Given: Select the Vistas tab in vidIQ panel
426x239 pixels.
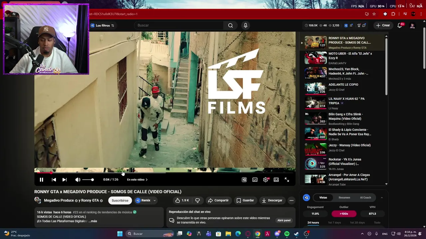Looking at the screenshot, I should (323, 198).
